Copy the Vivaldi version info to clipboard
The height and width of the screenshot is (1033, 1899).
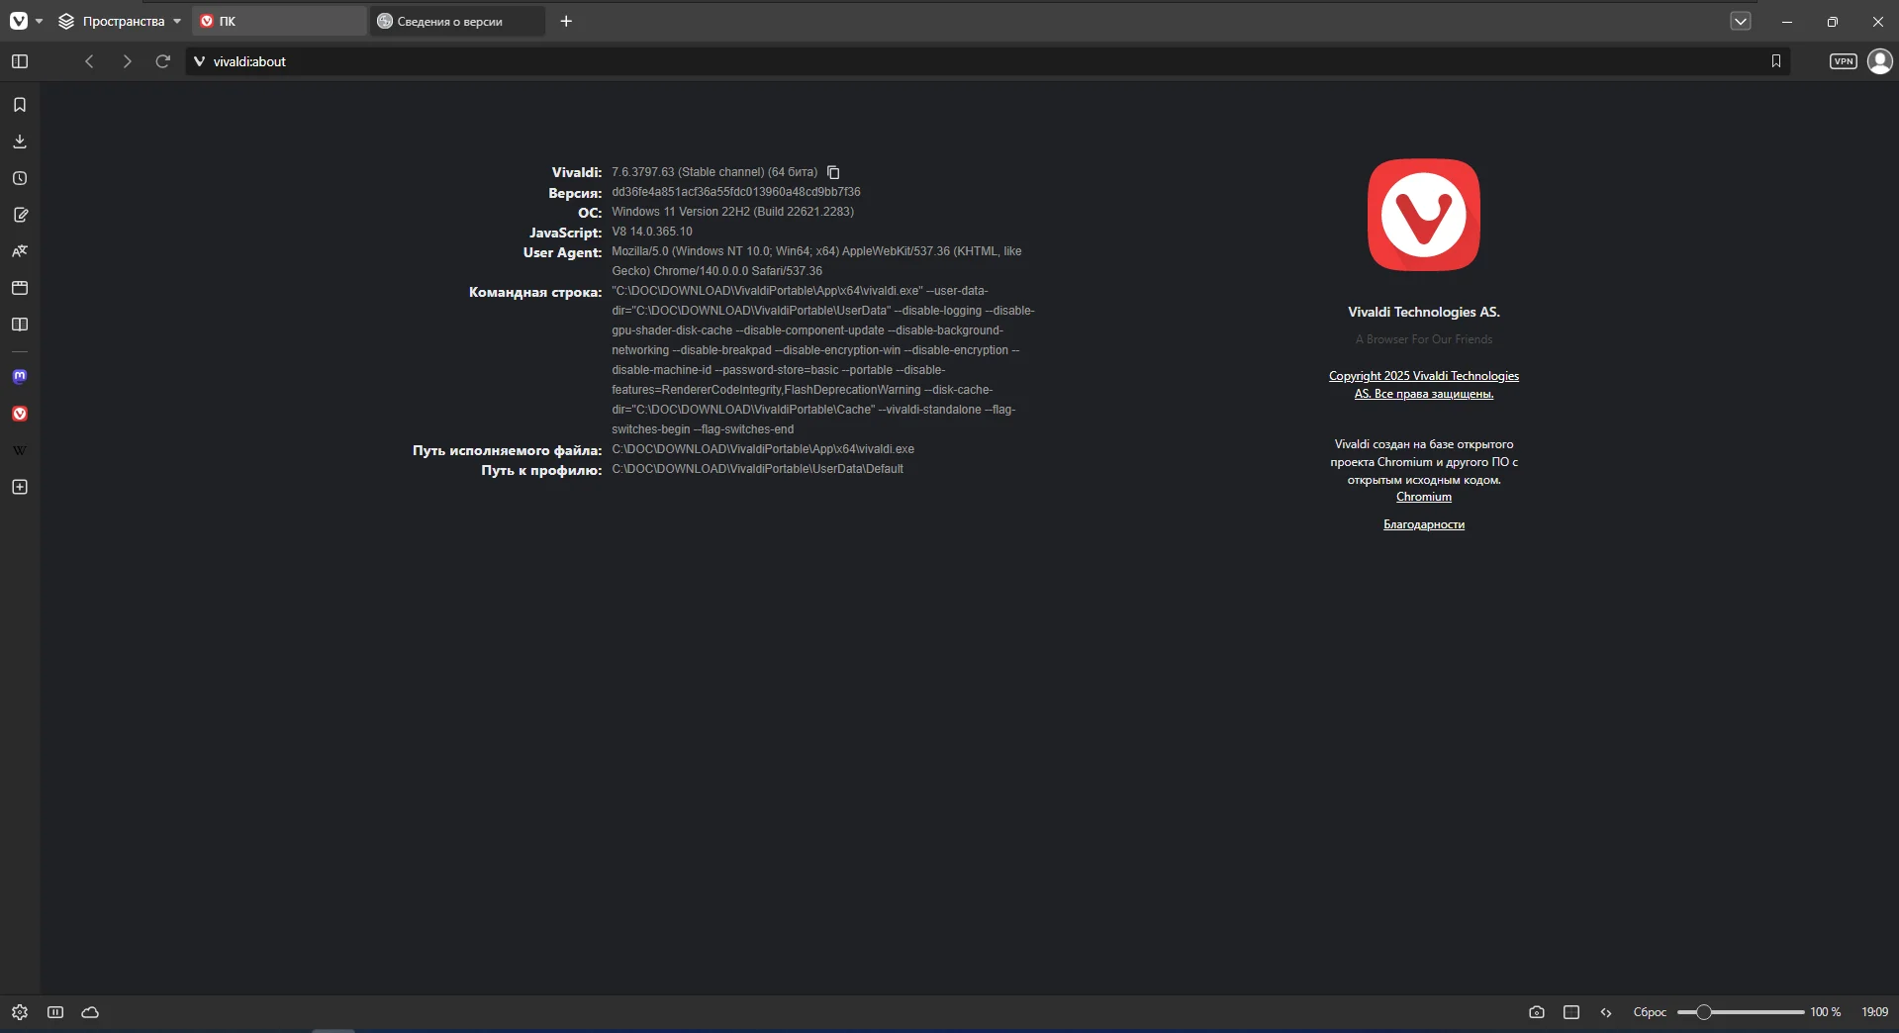pos(833,172)
